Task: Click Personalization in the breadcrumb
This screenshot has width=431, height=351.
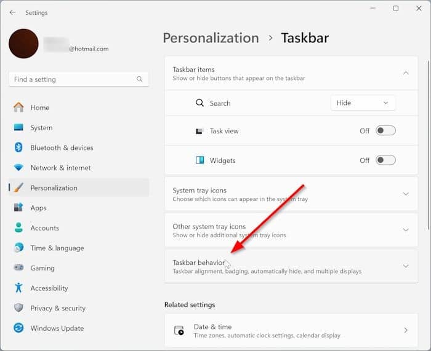Action: click(x=212, y=38)
